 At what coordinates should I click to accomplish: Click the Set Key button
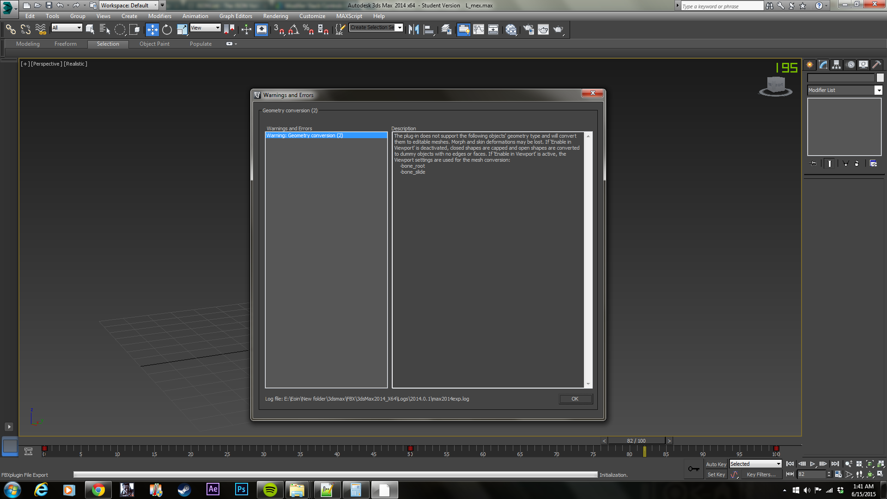(716, 475)
